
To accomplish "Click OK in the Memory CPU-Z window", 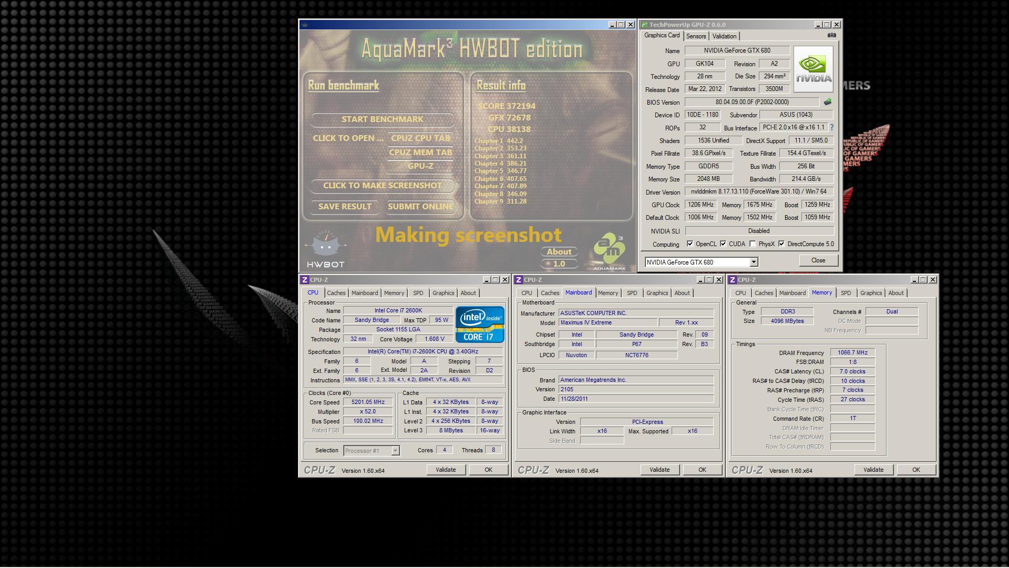I will [x=916, y=470].
